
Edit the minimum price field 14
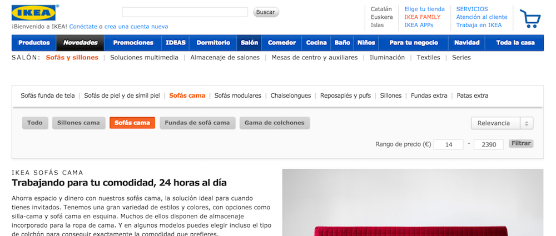click(449, 144)
